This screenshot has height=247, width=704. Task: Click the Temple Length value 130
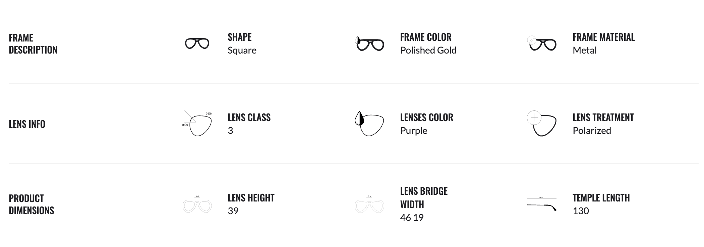click(x=581, y=211)
